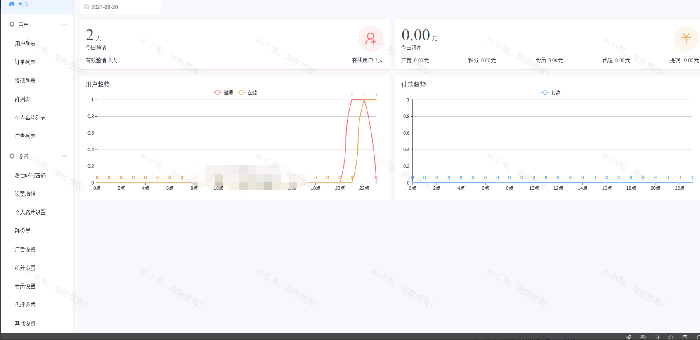700x340 pixels.
Task: Open 个人名片设置 in the sidebar
Action: 30,212
